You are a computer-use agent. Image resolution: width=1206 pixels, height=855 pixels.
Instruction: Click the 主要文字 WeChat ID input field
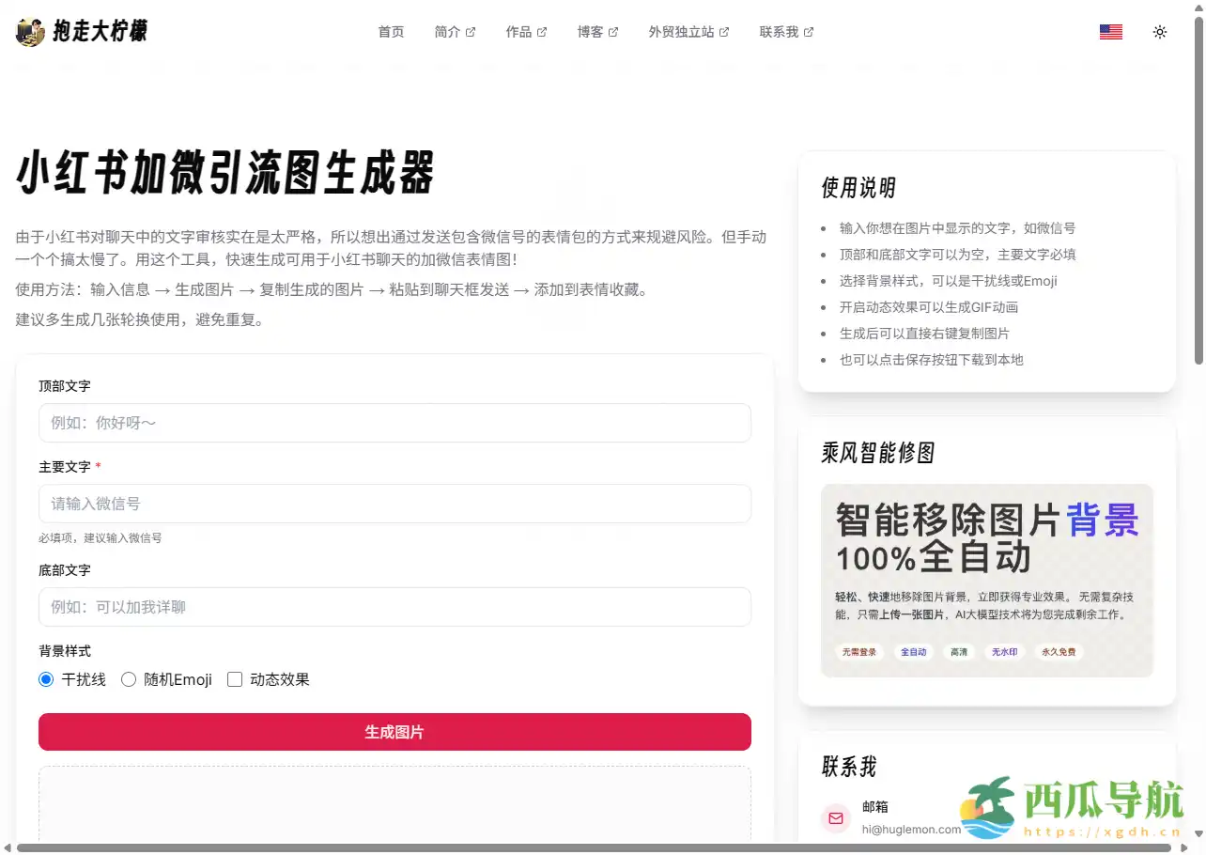pos(394,504)
